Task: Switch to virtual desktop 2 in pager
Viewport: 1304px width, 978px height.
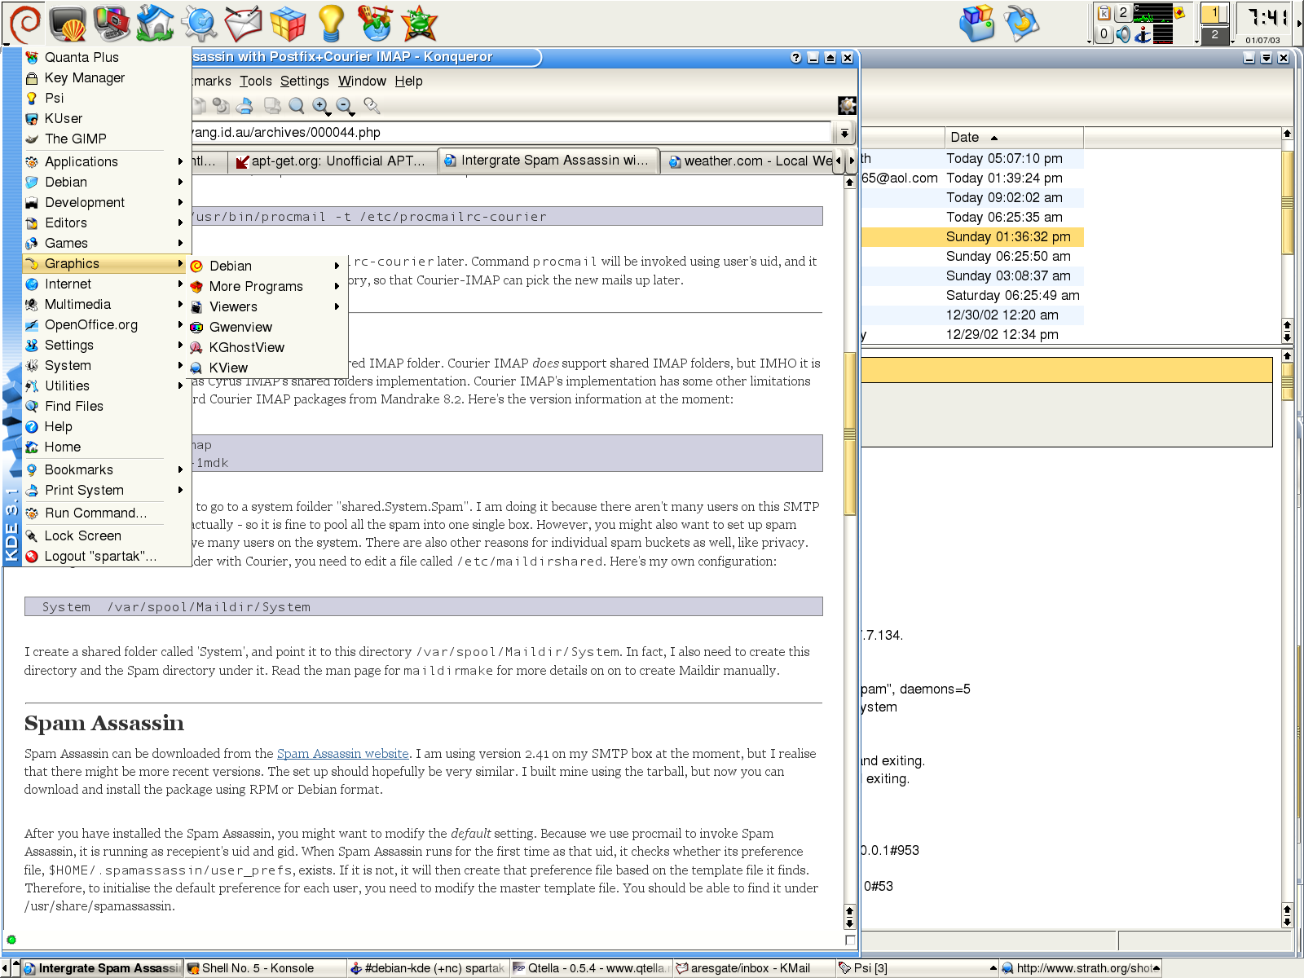Action: pyautogui.click(x=1214, y=34)
